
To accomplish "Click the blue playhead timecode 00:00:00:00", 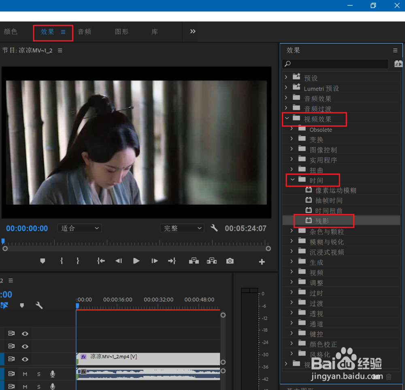I will click(x=27, y=228).
